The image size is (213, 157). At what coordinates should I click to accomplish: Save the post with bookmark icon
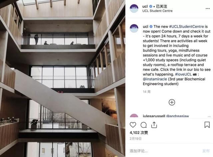pyautogui.click(x=207, y=125)
